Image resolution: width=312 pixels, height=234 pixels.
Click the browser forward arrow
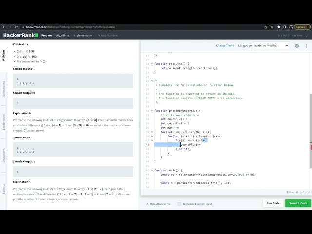click(x=10, y=27)
